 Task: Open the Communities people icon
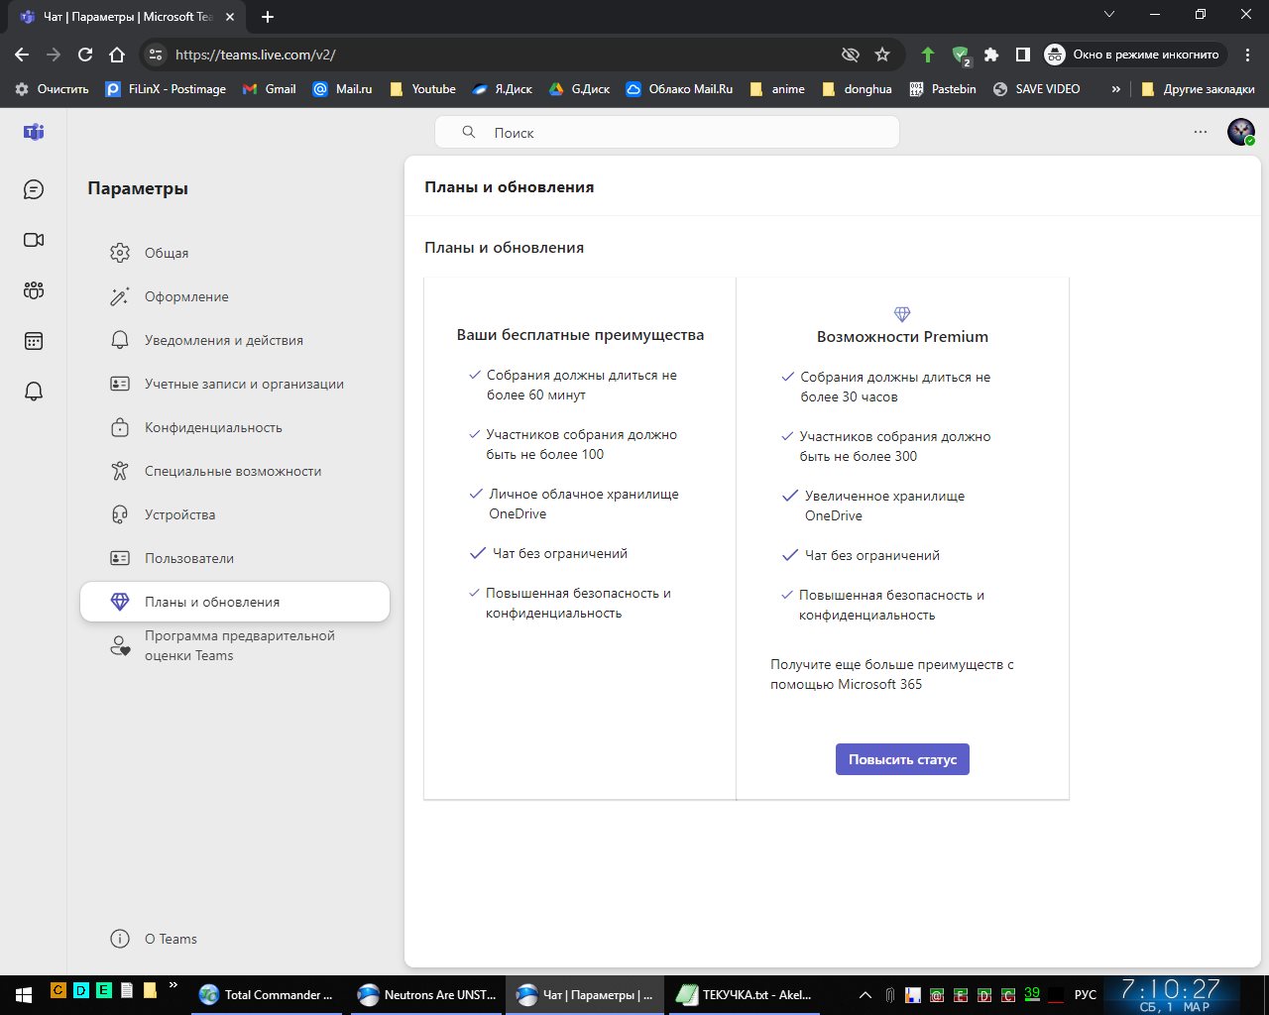tap(34, 290)
